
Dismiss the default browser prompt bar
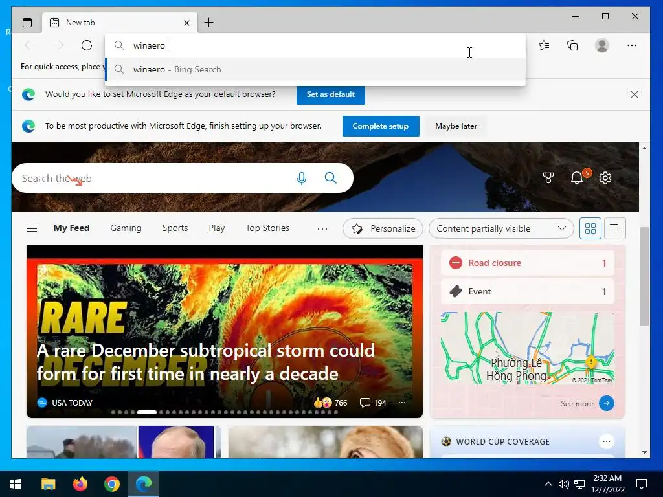(635, 94)
